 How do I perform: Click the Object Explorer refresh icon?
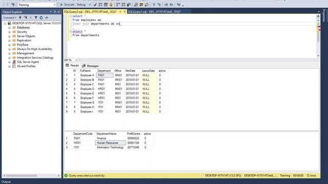coord(41,18)
